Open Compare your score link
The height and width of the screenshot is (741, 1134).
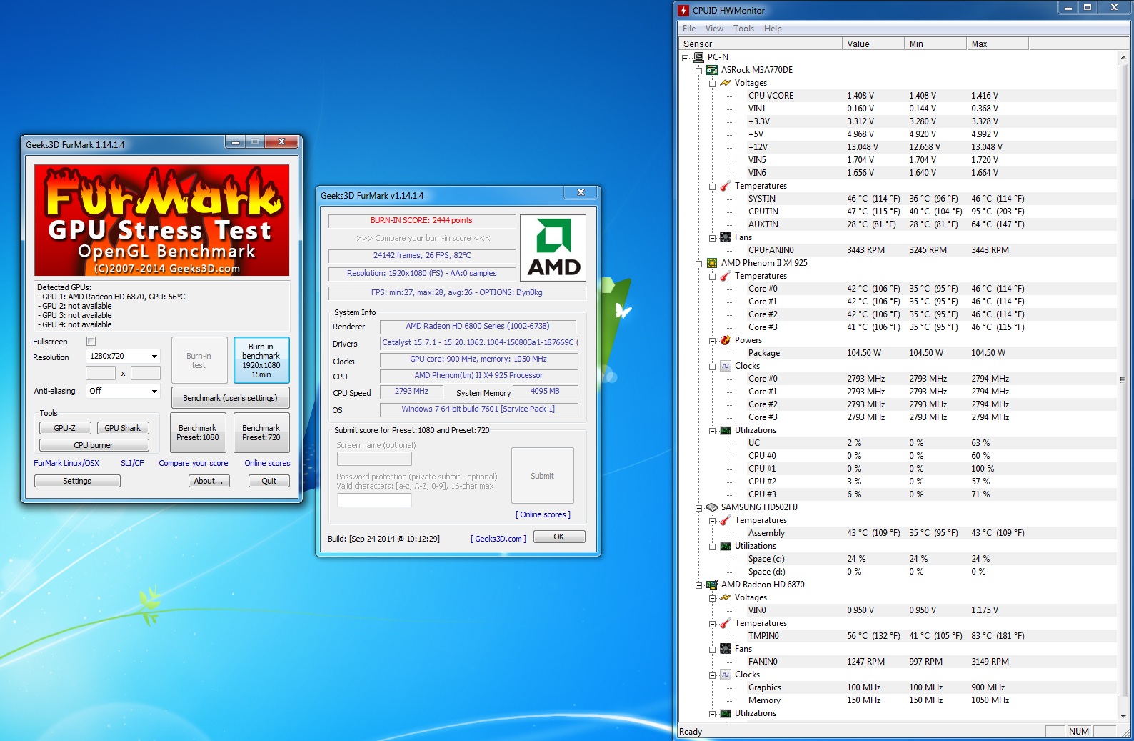(x=194, y=463)
